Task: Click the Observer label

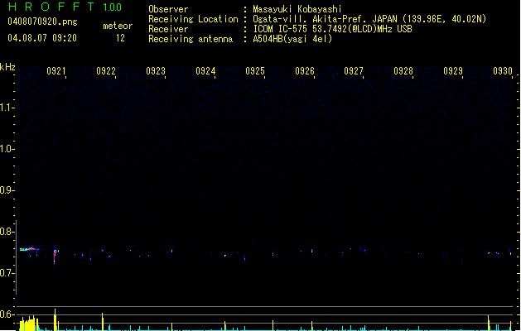Action: 168,9
